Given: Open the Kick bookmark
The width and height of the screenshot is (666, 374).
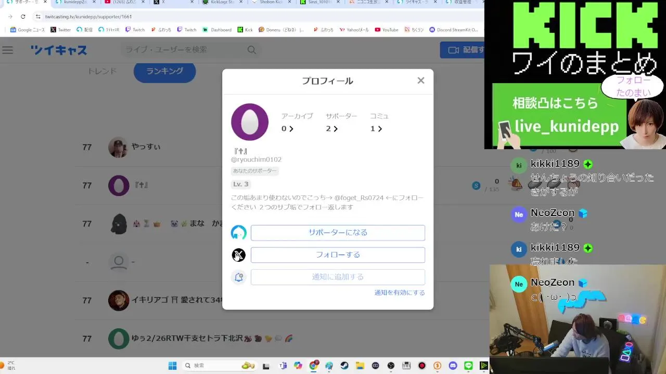Looking at the screenshot, I should (x=245, y=30).
